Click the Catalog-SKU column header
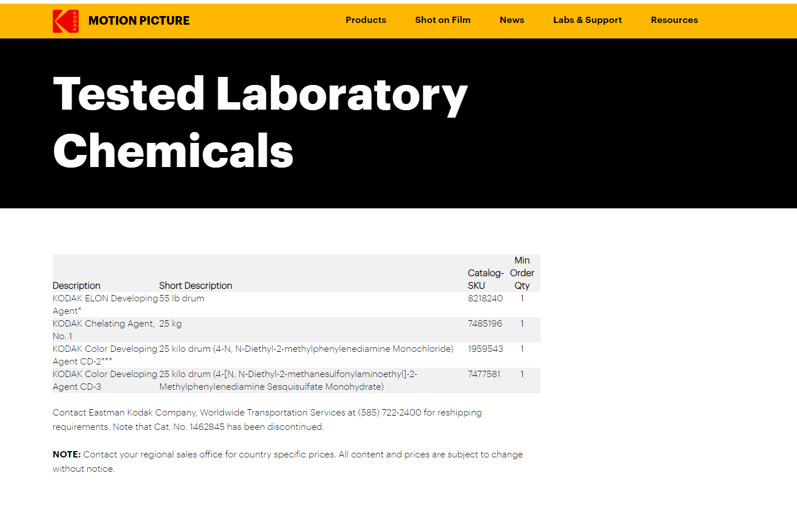The height and width of the screenshot is (520, 797). tap(485, 280)
